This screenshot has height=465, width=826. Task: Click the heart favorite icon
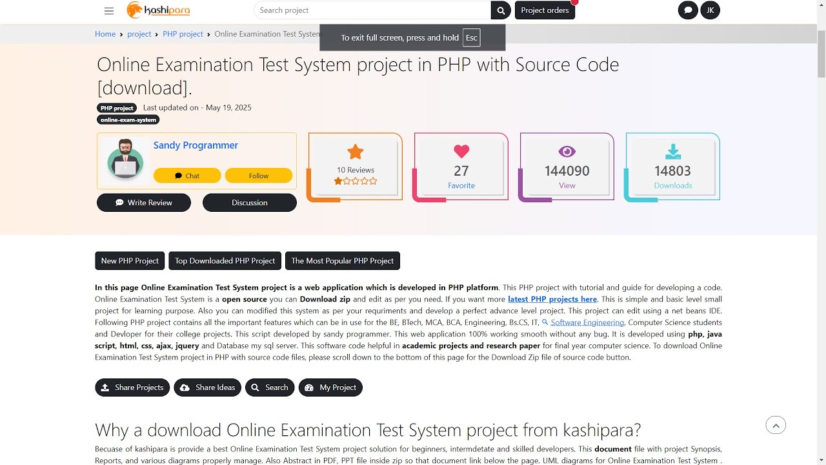tap(461, 152)
